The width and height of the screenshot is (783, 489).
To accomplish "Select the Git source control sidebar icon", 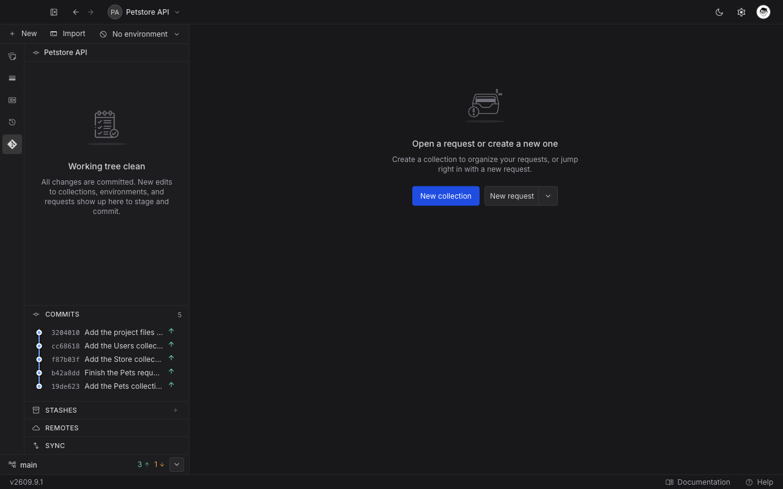I will (x=12, y=144).
